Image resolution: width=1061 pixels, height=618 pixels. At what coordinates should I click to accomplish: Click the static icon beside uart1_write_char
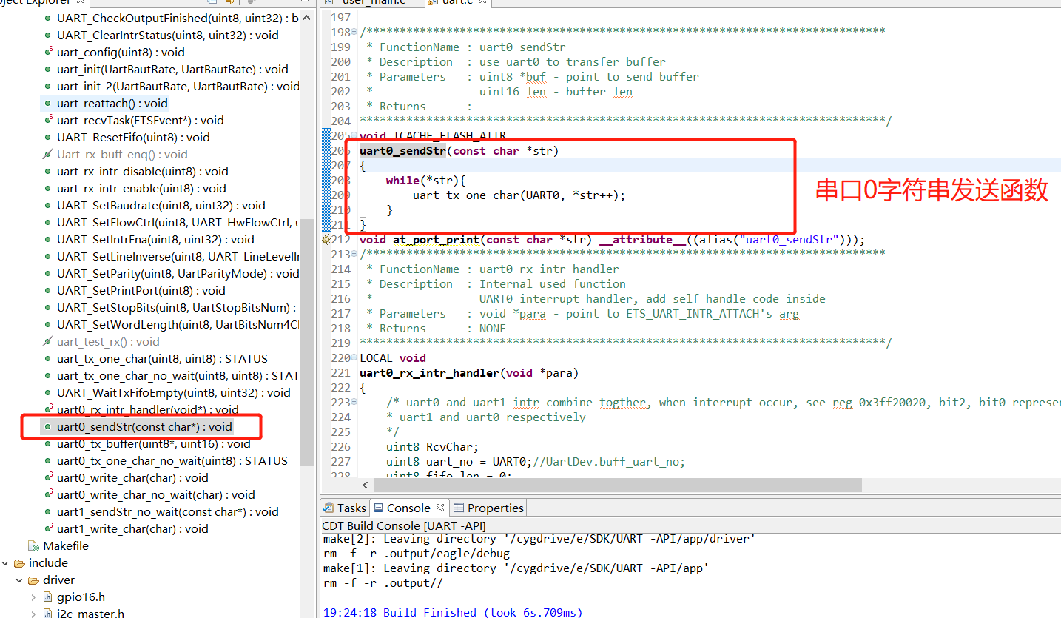[x=48, y=528]
